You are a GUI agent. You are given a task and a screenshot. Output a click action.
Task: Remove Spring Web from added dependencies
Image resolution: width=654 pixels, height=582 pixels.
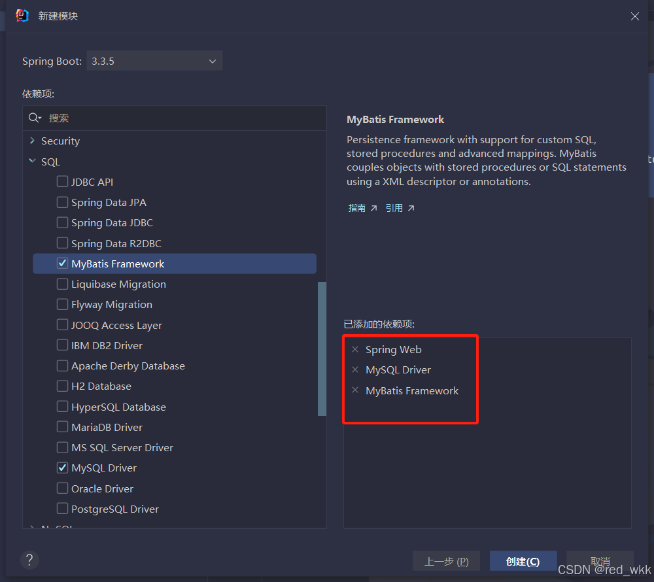click(355, 349)
